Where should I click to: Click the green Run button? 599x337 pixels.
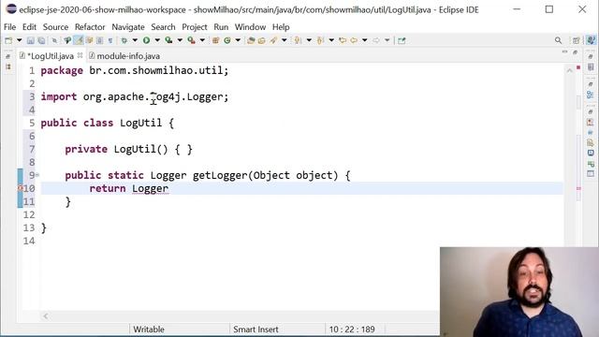(146, 40)
